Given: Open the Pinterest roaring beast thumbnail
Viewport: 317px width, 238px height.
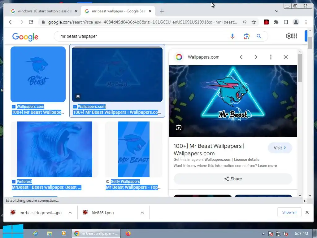Looking at the screenshot, I should click(x=54, y=149).
